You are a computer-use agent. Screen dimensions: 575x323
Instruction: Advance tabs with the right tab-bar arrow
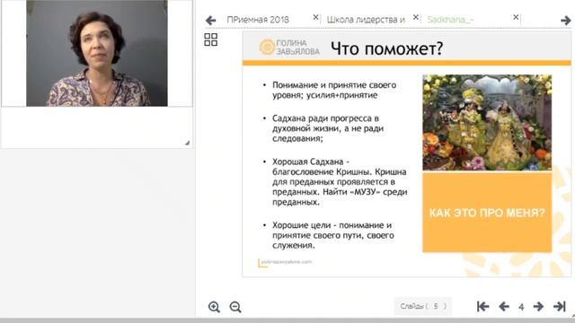tap(565, 21)
